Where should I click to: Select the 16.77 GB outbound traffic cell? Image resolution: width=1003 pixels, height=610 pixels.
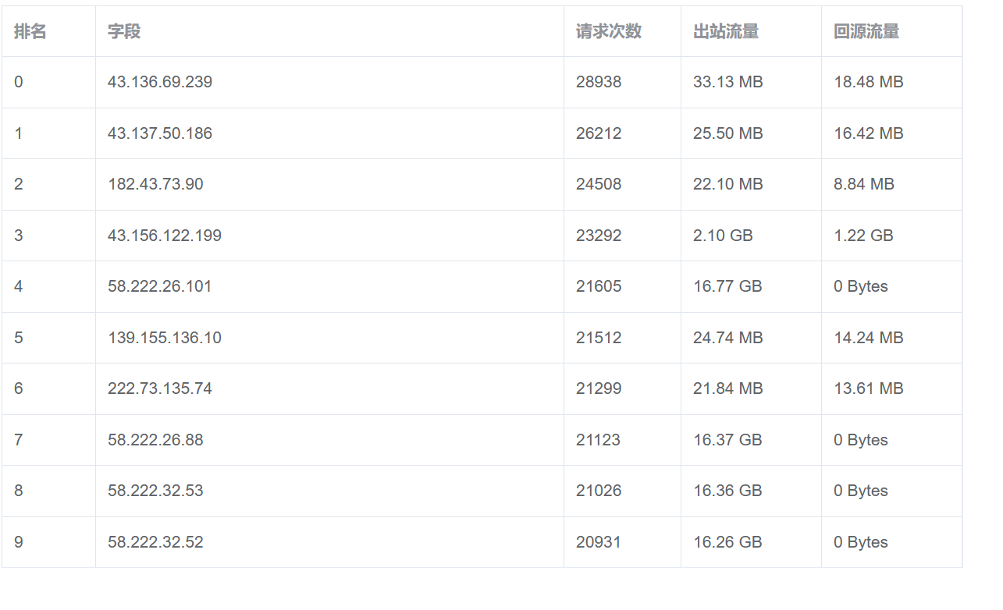727,286
